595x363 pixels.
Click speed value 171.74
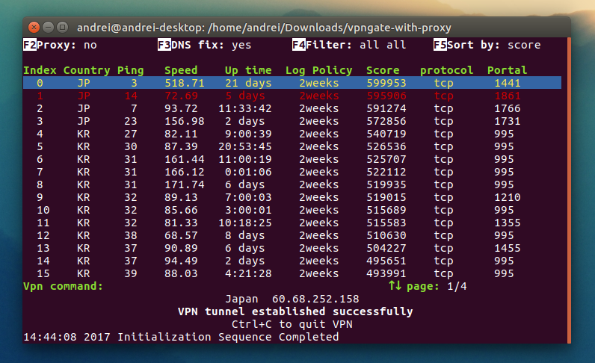(x=185, y=184)
